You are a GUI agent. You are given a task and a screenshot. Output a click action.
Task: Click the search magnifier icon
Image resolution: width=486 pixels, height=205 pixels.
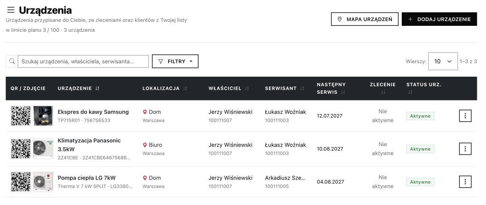tap(12, 62)
